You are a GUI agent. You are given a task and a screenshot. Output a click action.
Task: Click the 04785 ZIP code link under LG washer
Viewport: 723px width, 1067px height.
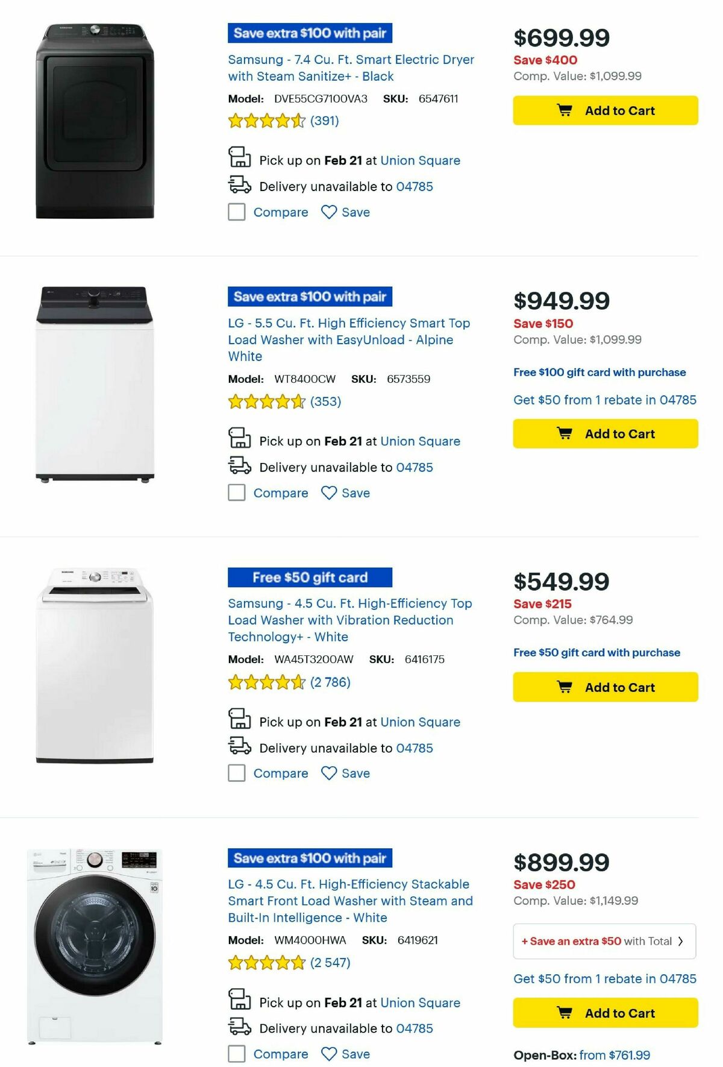pos(414,467)
